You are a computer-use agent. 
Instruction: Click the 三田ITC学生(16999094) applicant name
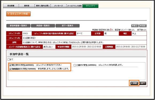point(86,65)
